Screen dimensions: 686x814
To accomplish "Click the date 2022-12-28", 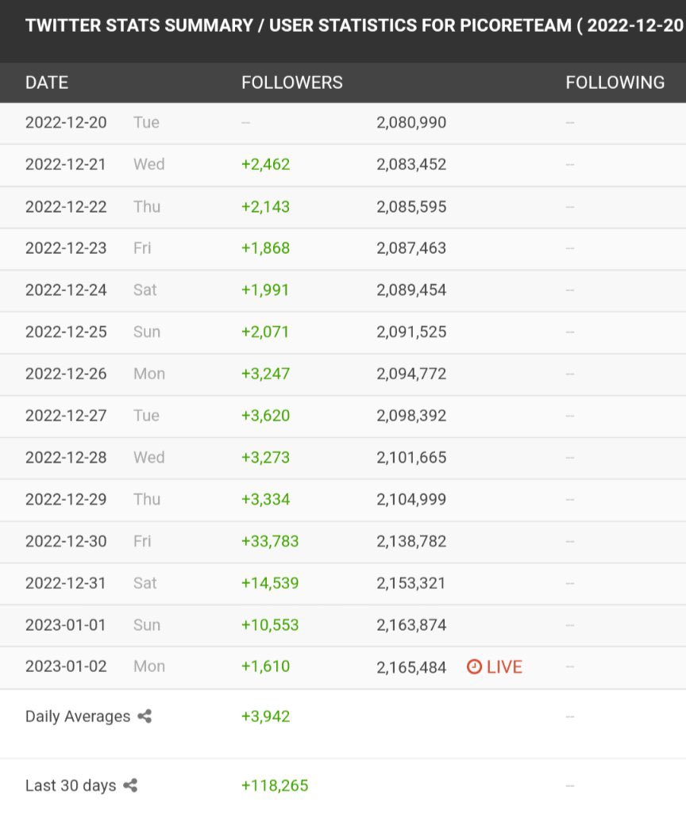I will [x=66, y=457].
